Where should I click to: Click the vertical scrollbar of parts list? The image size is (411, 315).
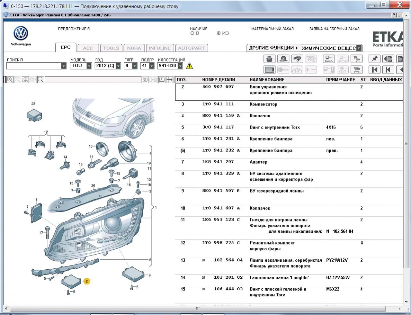406,143
